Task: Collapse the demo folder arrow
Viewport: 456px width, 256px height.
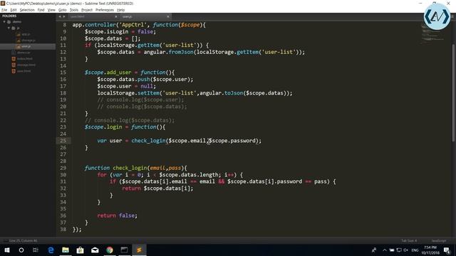Action: pos(4,22)
